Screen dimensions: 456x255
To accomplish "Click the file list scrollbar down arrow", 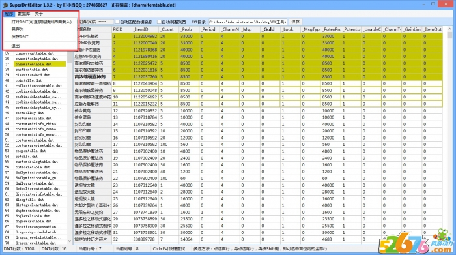I will click(70, 241).
